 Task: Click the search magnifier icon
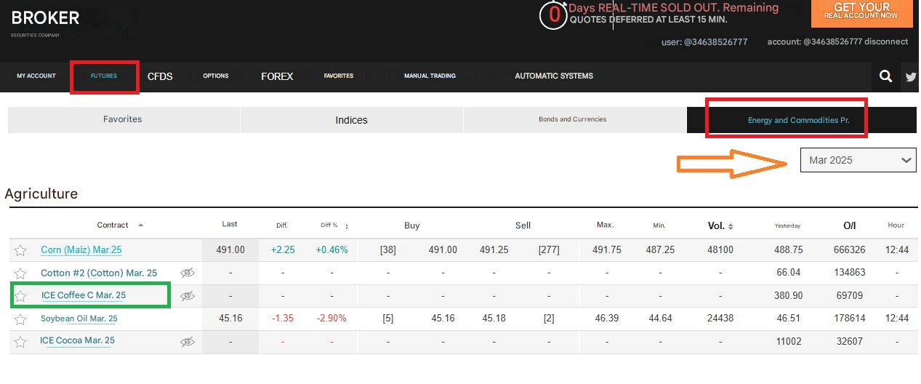tap(885, 76)
